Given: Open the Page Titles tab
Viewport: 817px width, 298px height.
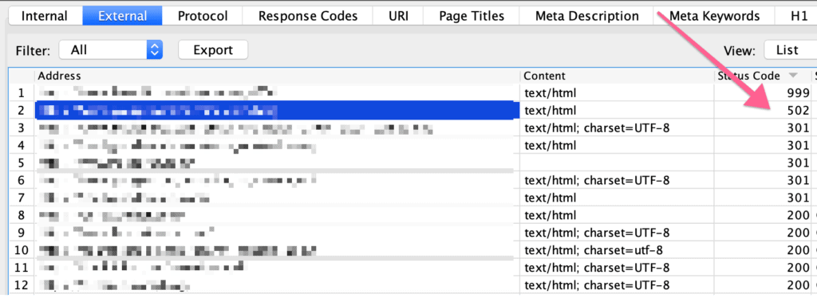Looking at the screenshot, I should coord(472,16).
